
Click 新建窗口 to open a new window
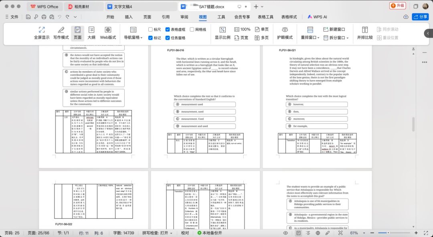coord(334,29)
